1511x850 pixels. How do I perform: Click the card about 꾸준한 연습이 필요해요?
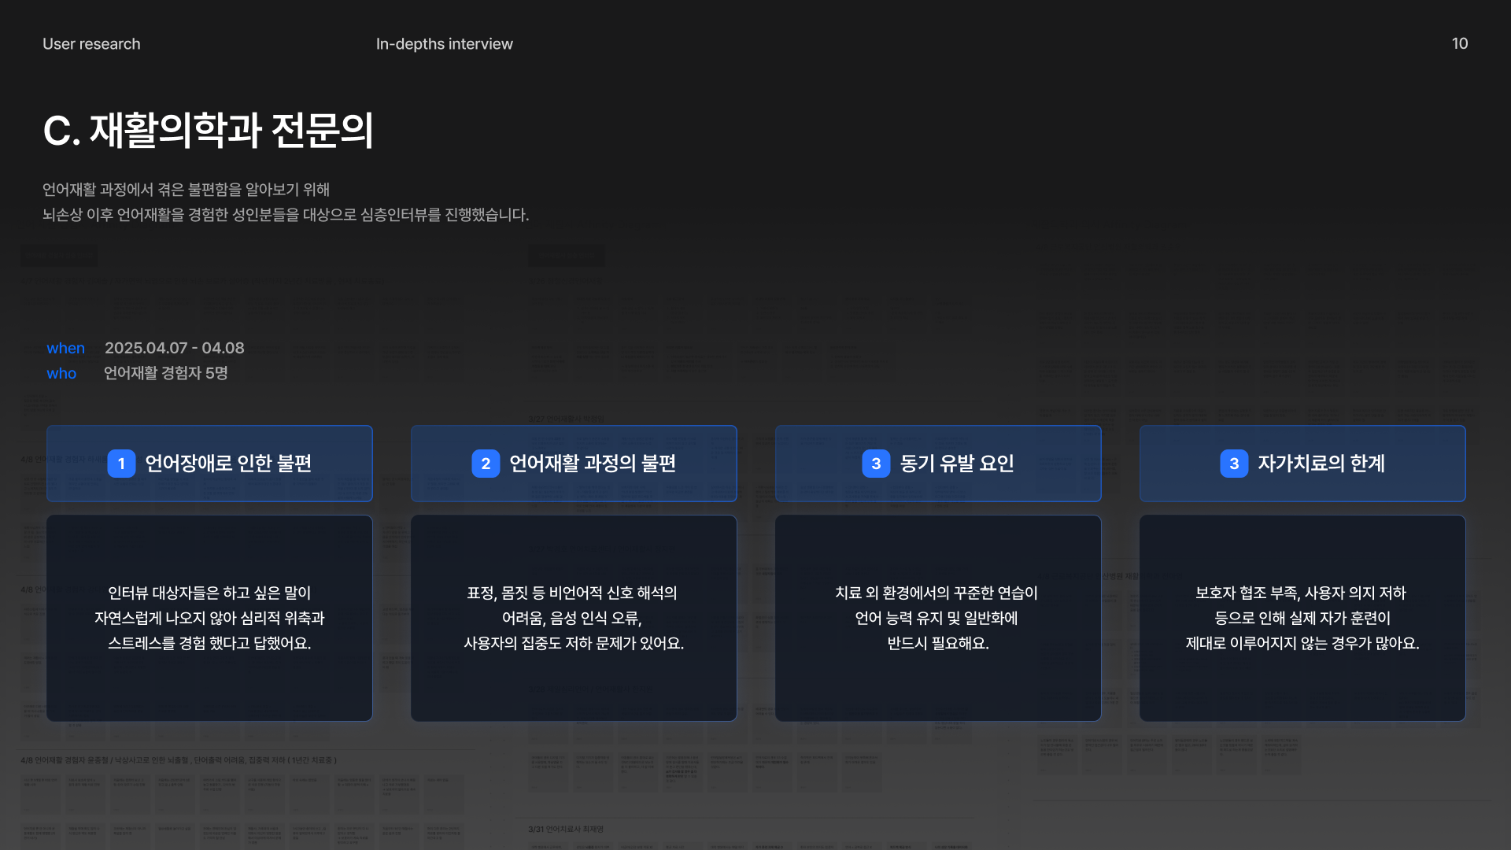(937, 618)
